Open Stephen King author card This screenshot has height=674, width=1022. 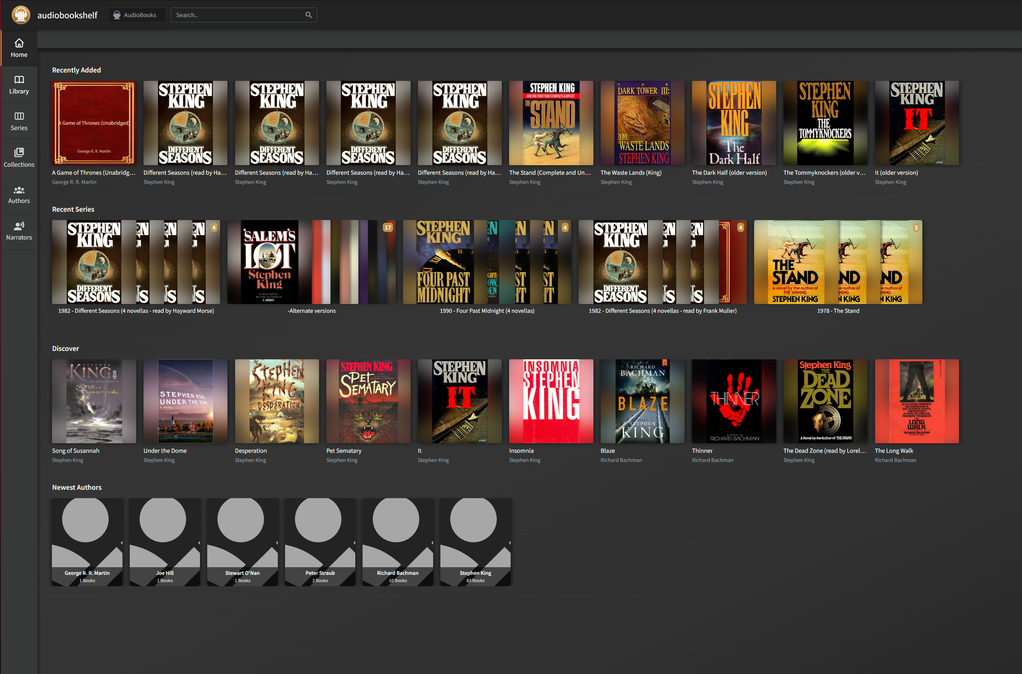coord(475,542)
